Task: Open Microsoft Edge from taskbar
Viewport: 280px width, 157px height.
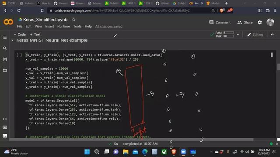Action: pos(145,152)
